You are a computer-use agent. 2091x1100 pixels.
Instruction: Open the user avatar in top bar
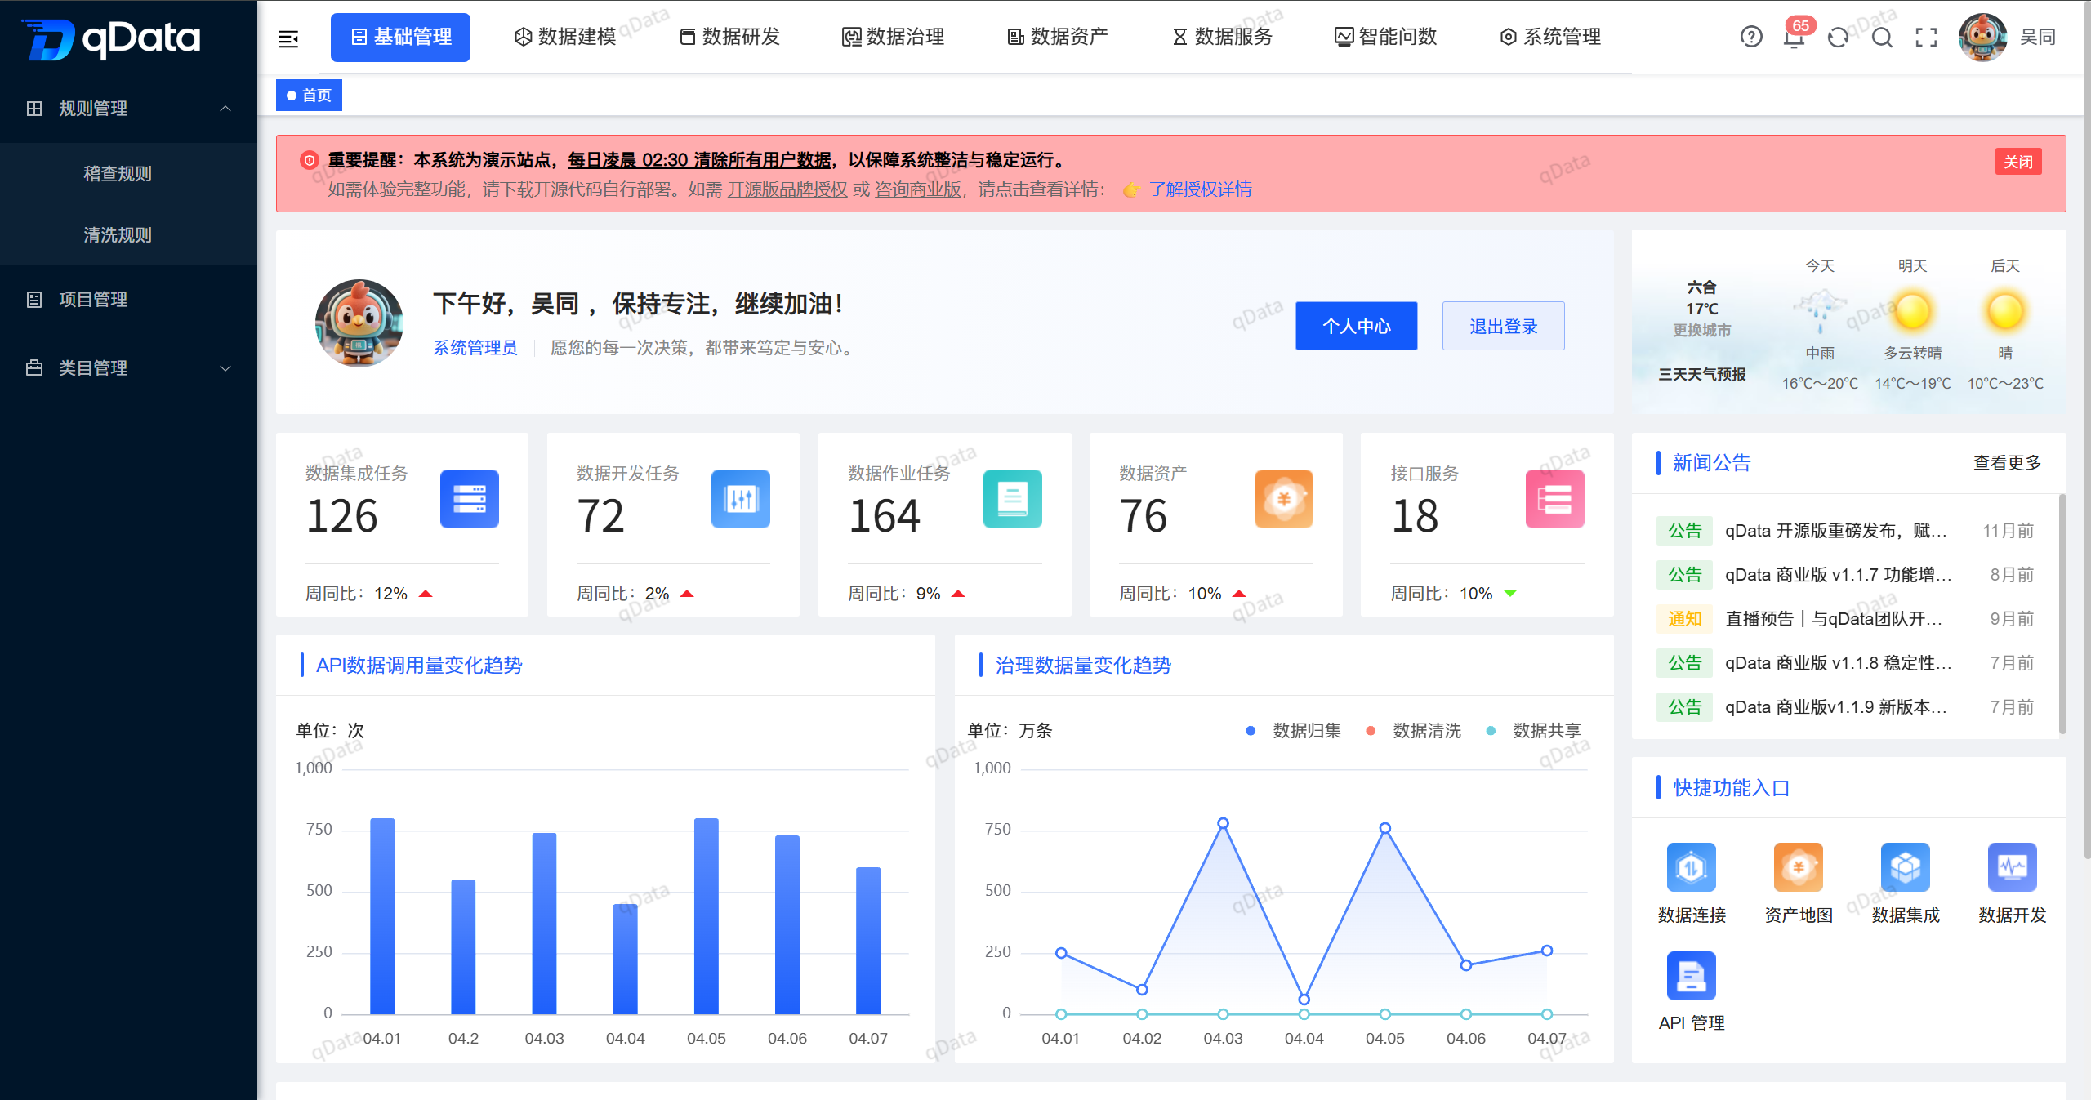point(1982,37)
